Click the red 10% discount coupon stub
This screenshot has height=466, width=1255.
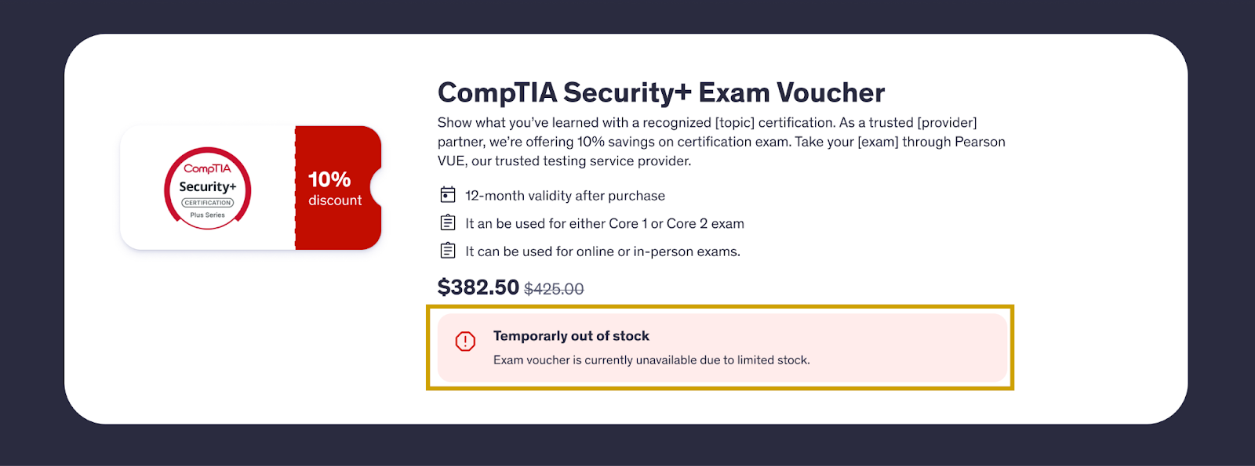coord(338,188)
